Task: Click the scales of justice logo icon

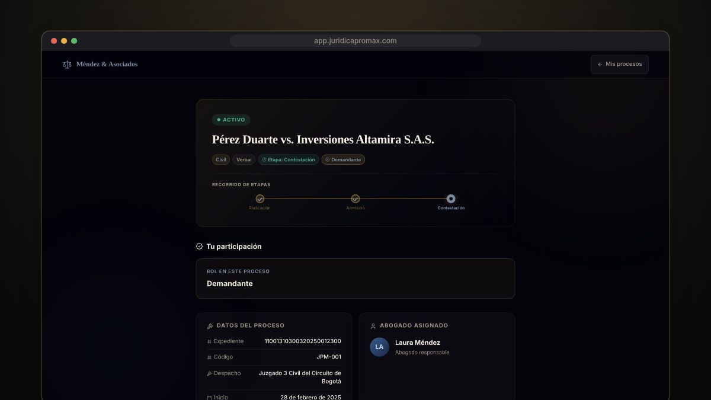Action: [x=67, y=65]
